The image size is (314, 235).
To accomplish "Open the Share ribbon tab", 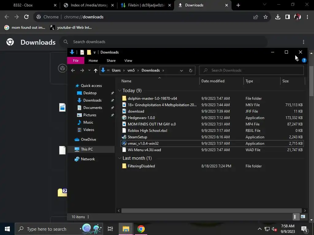I will (x=111, y=61).
